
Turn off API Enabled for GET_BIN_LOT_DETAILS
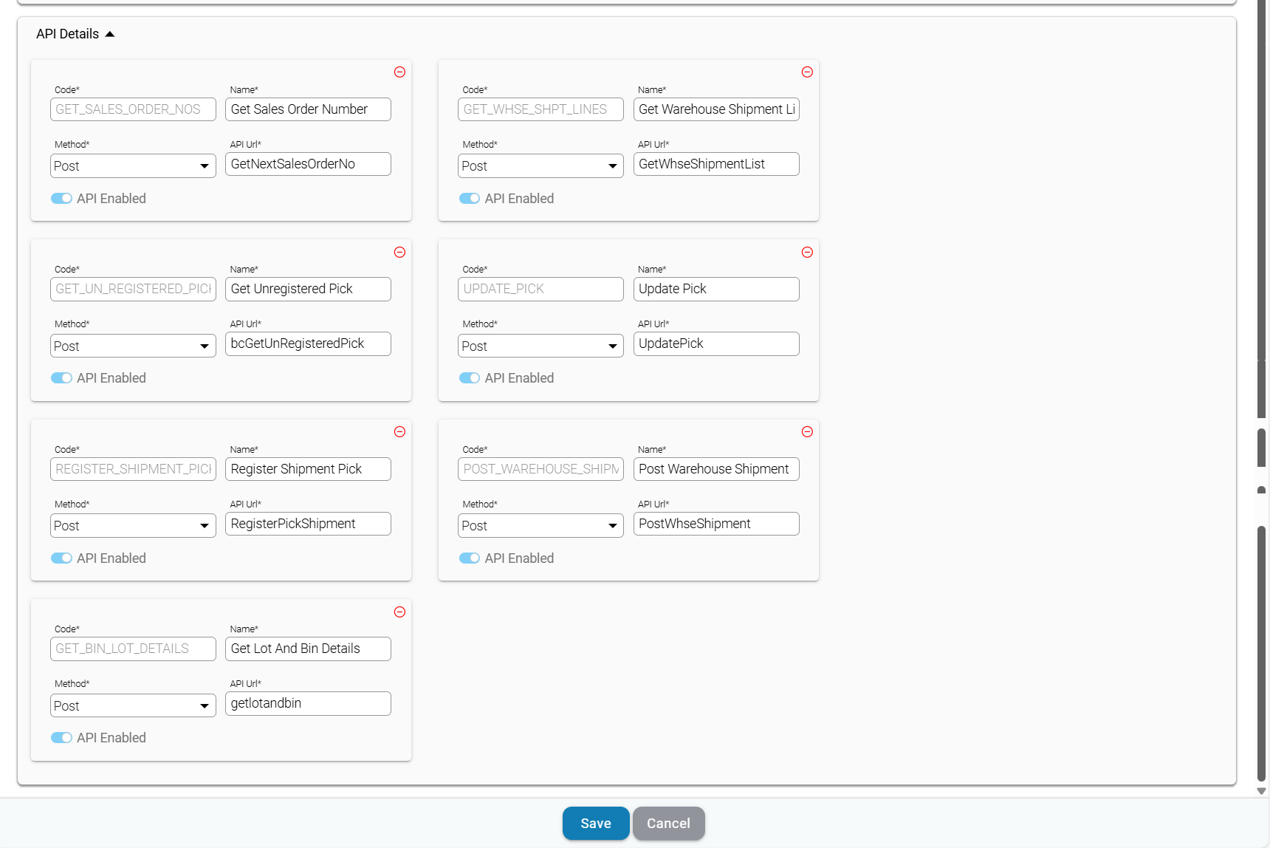pyautogui.click(x=61, y=738)
